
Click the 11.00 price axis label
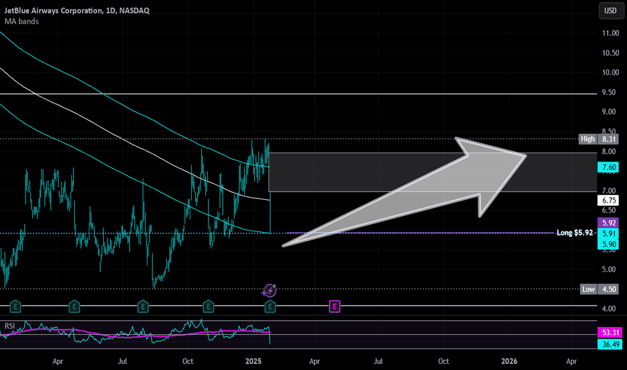(611, 33)
